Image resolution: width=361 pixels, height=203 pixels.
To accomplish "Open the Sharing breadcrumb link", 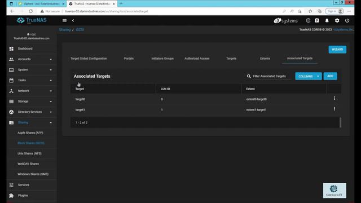I will click(x=65, y=30).
